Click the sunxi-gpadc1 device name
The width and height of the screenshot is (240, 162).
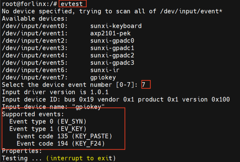112,48
